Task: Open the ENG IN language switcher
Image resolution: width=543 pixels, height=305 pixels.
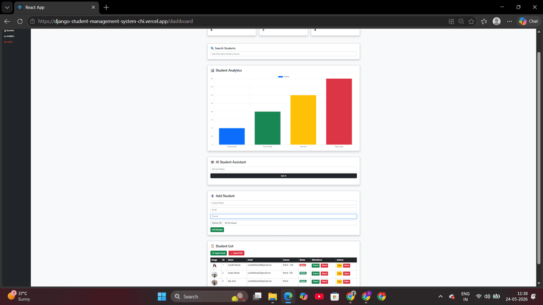Action: pos(466,296)
